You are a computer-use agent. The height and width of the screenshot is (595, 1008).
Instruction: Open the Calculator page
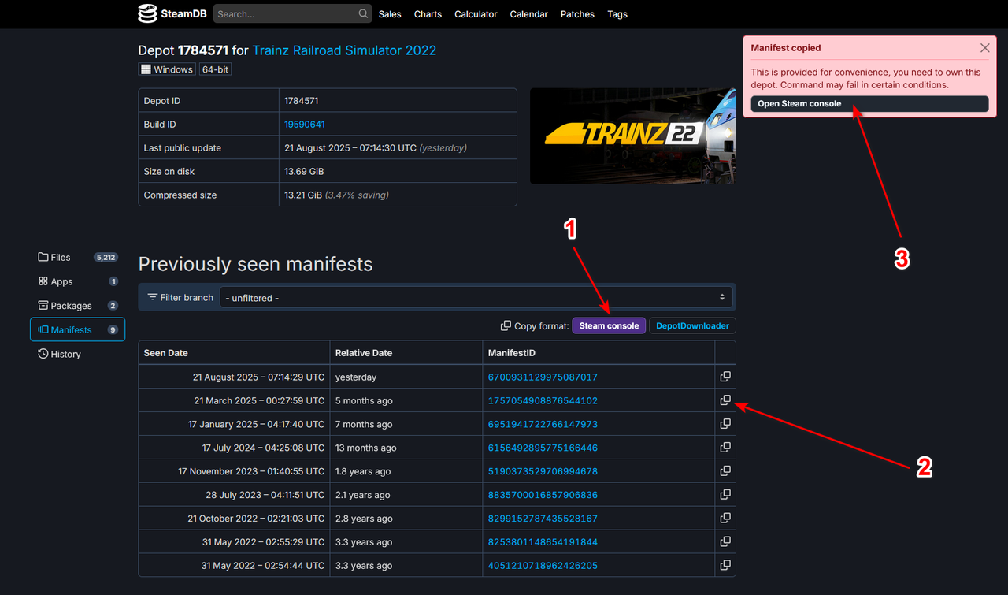coord(476,14)
